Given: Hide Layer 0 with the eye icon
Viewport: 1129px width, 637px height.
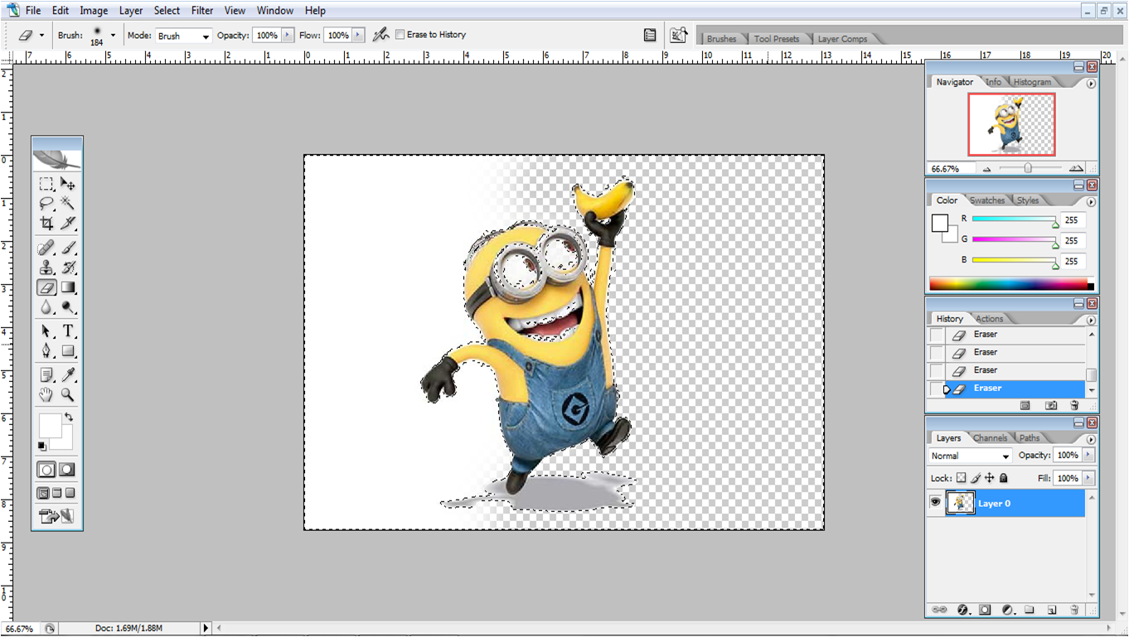Looking at the screenshot, I should [936, 502].
